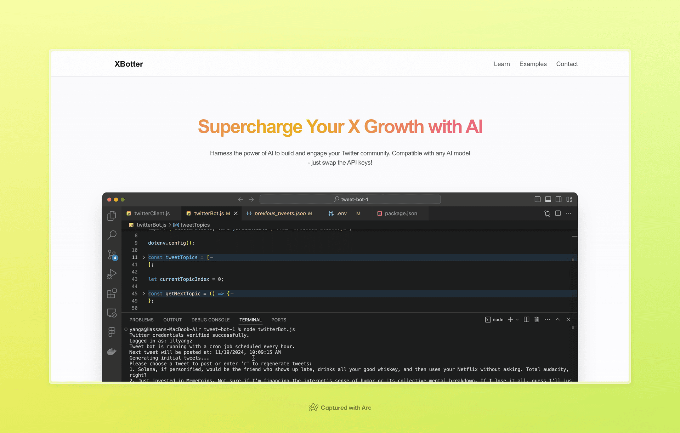
Task: Open terminal panel ellipsis menu
Action: [547, 319]
